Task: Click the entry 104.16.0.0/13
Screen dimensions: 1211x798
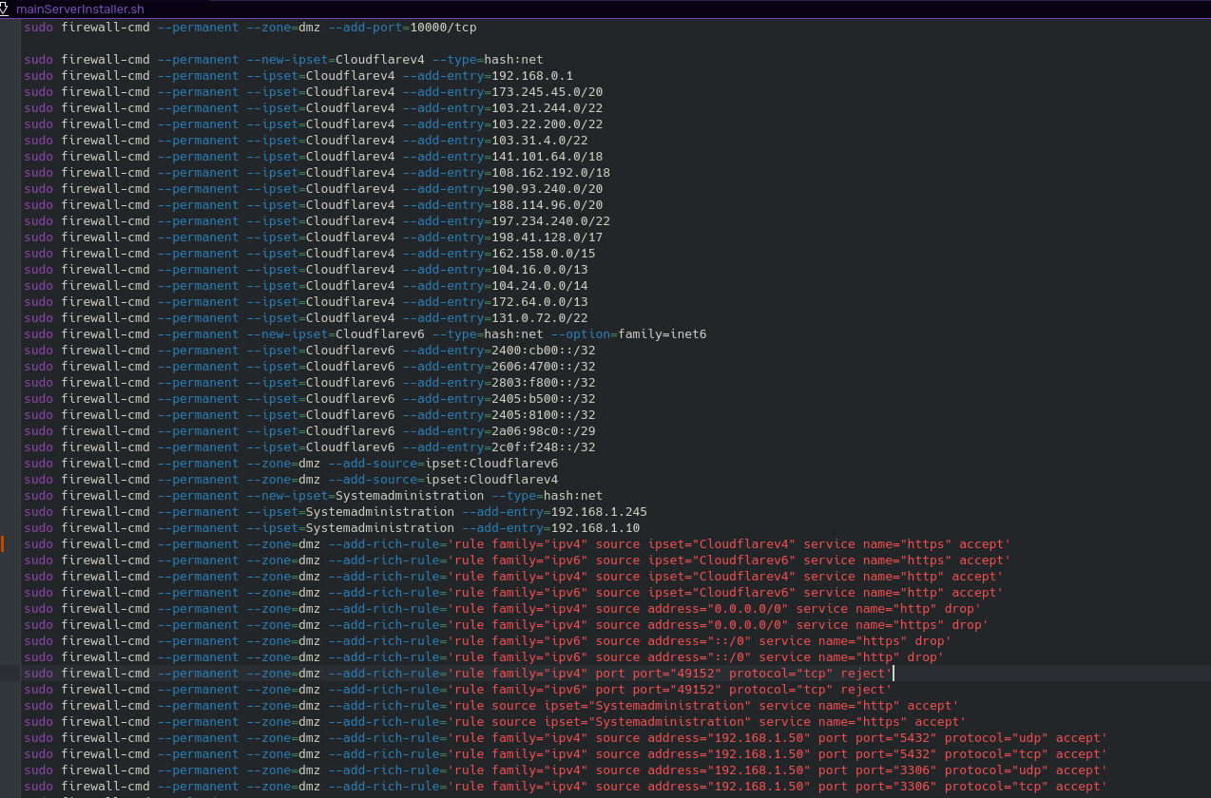Action: pos(540,269)
